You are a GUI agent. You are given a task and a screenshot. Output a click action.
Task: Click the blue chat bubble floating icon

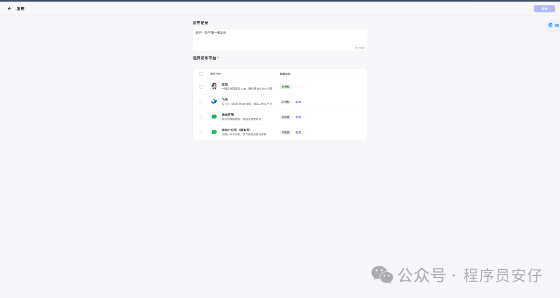click(557, 25)
